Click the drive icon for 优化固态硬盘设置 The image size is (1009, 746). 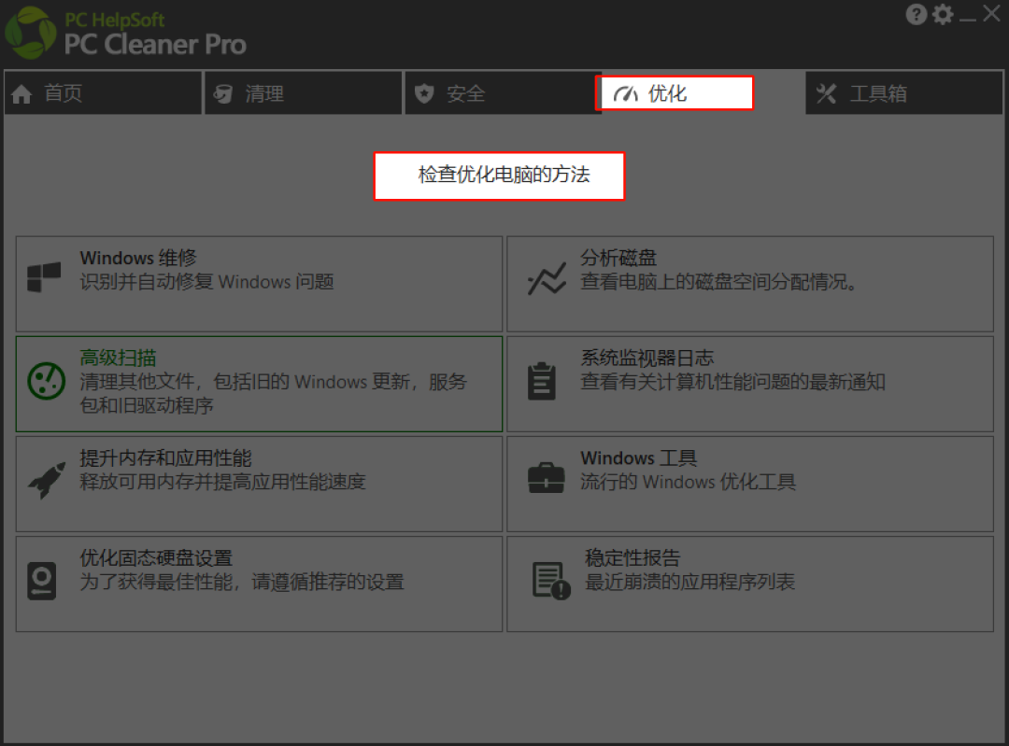point(42,582)
